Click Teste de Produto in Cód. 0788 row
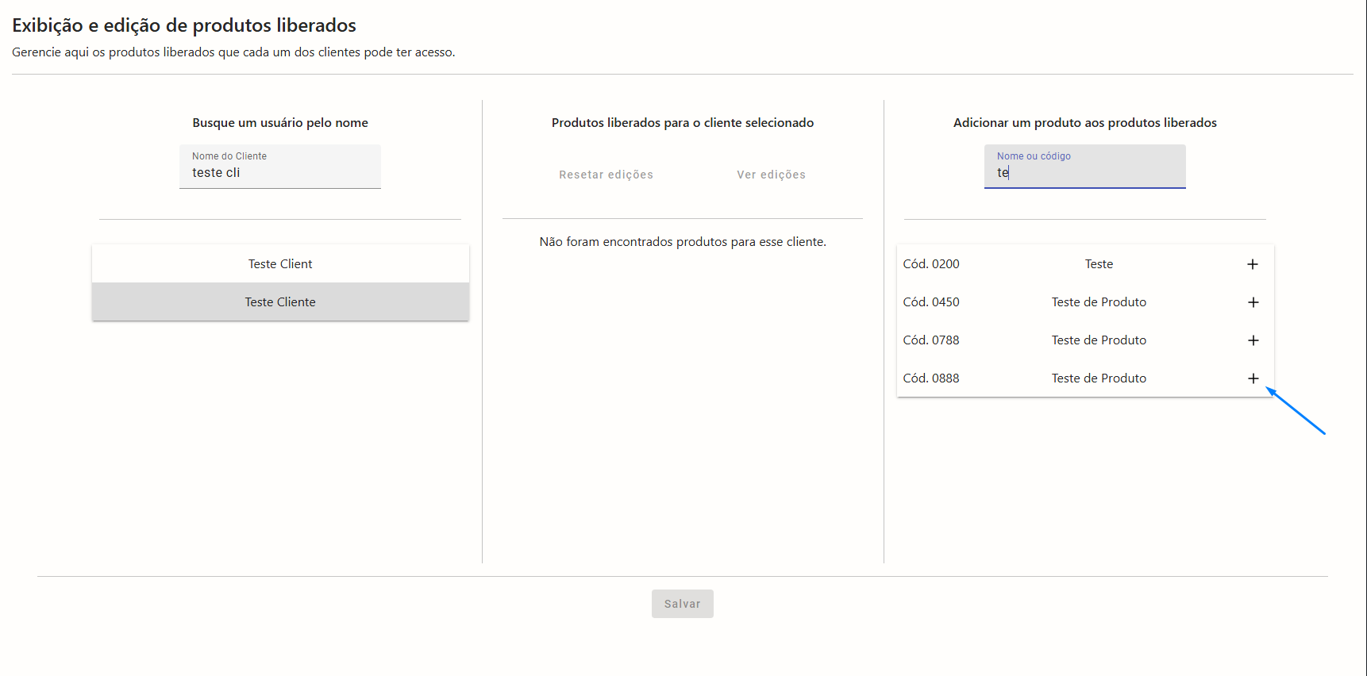Viewport: 1367px width, 676px height. (x=1099, y=340)
